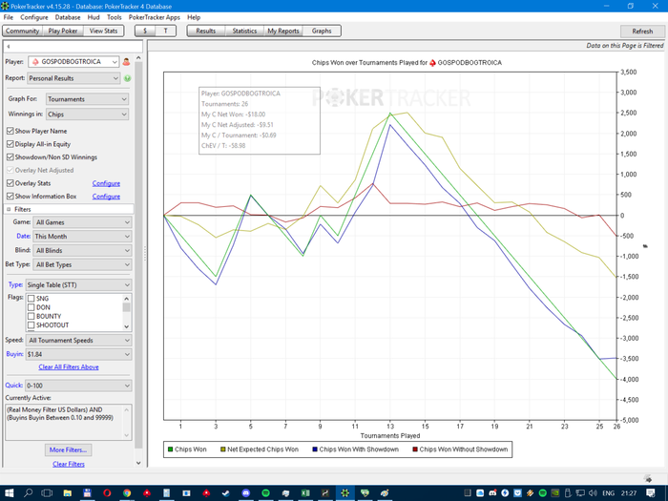Switch to the My Reports tab
Screen dimensions: 668x501
283,31
